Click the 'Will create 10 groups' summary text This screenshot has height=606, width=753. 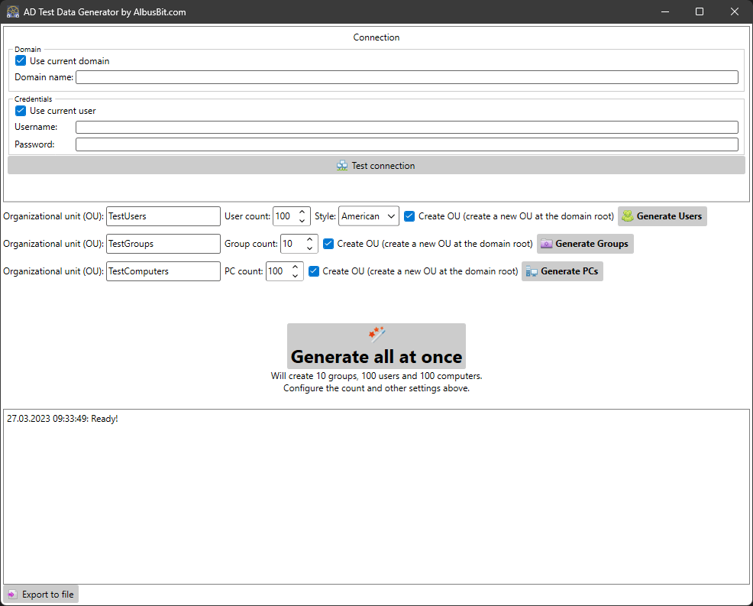pyautogui.click(x=376, y=376)
